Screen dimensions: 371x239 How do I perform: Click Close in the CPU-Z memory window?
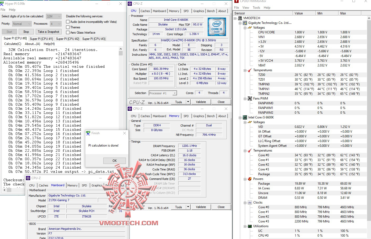[221, 207]
